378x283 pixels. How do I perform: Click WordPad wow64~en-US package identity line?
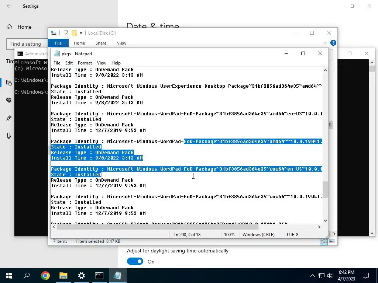(x=186, y=169)
